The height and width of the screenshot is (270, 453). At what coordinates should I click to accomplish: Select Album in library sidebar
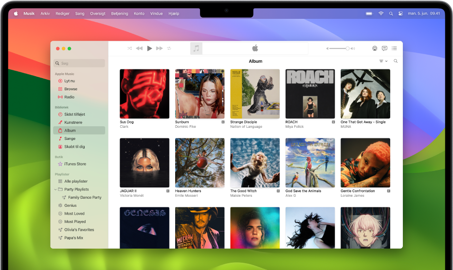tap(79, 131)
